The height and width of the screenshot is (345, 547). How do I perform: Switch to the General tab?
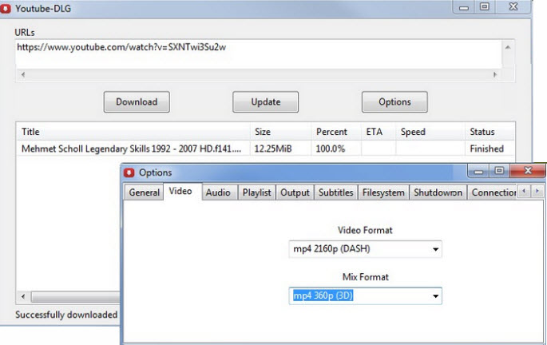click(144, 192)
